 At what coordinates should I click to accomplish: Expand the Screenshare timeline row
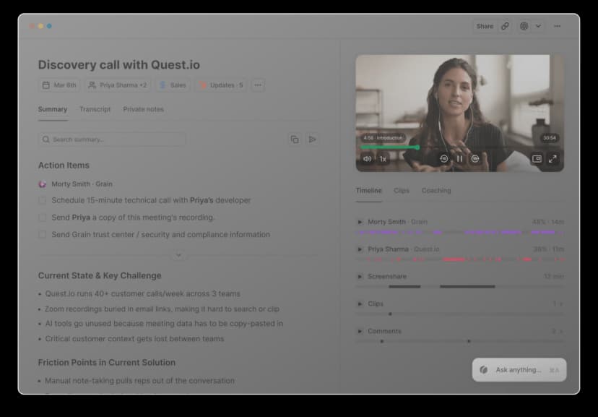pyautogui.click(x=360, y=277)
